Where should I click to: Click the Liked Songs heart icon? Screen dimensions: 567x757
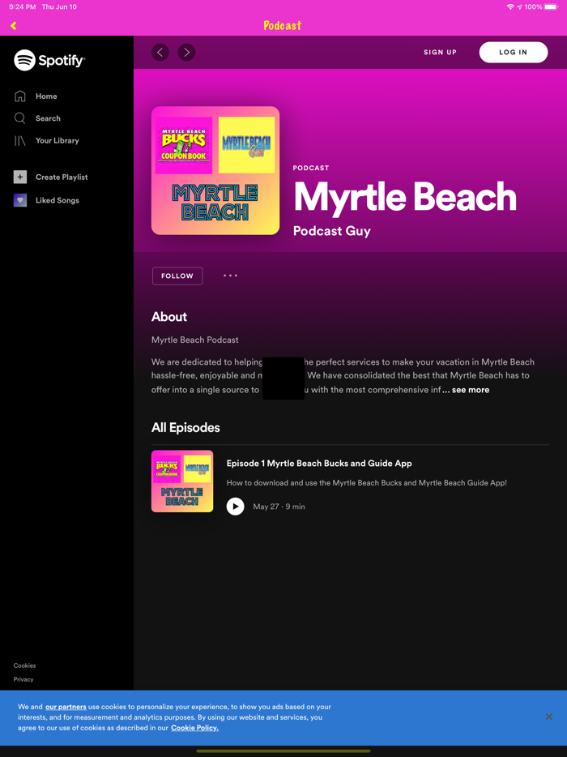coord(19,200)
